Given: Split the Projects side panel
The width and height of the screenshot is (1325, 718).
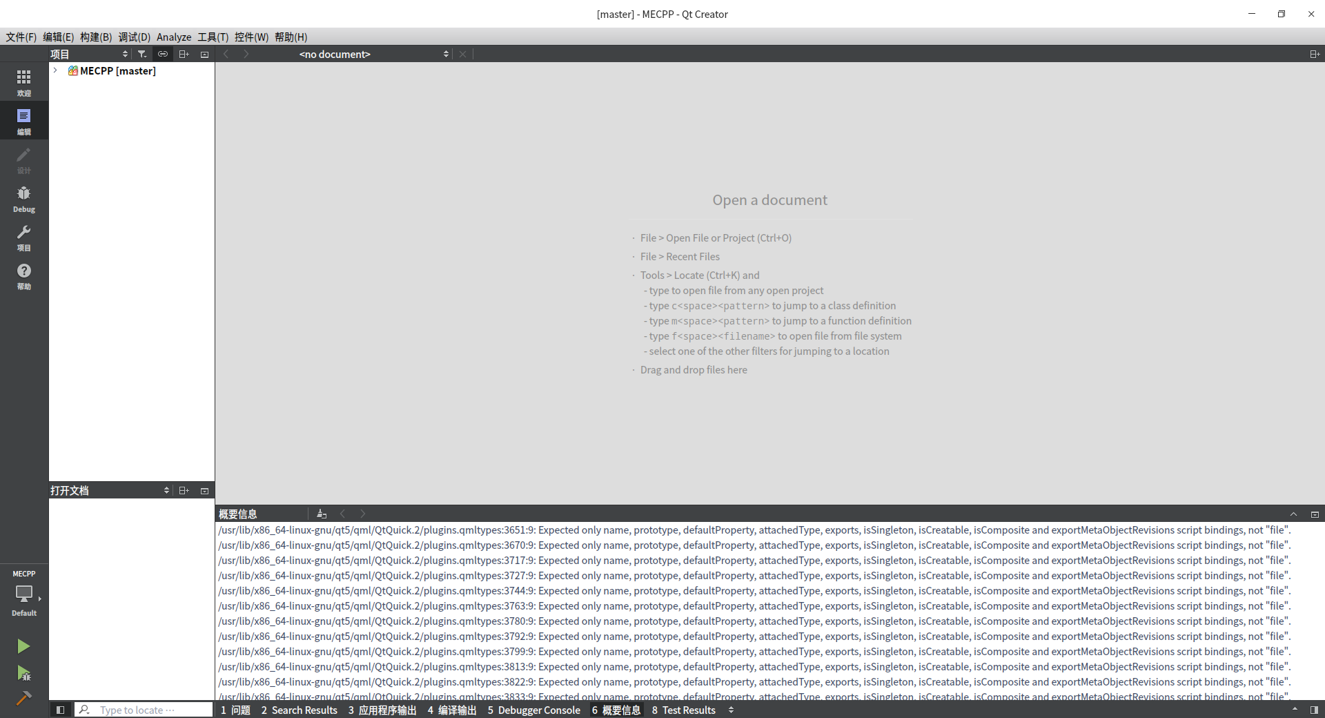Looking at the screenshot, I should click(184, 54).
